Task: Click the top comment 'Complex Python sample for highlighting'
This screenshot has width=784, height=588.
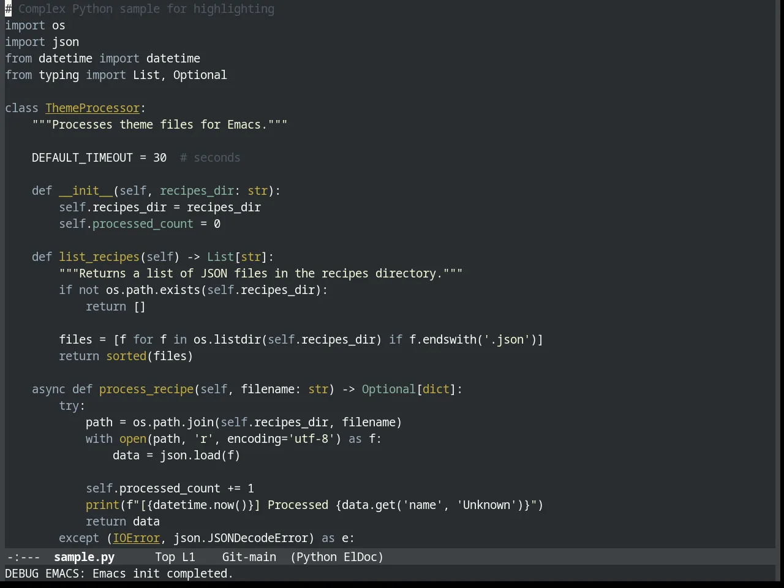Action: pyautogui.click(x=146, y=9)
